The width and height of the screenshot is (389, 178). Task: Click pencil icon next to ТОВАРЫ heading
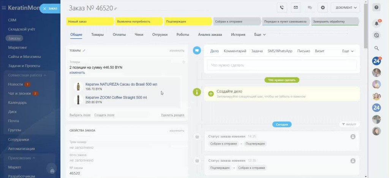[84, 51]
